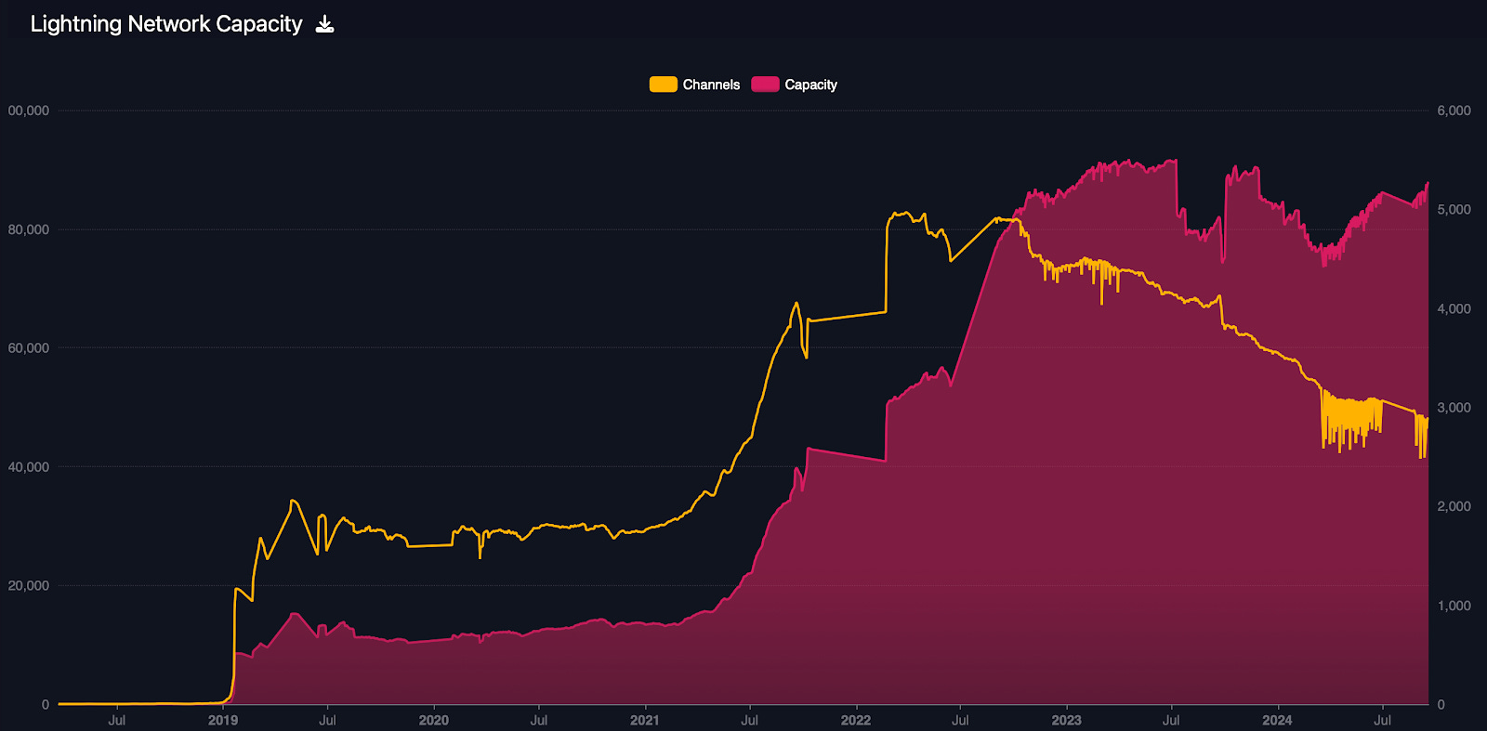The image size is (1487, 731).
Task: Click the pink Capacity legend swatch
Action: point(765,85)
